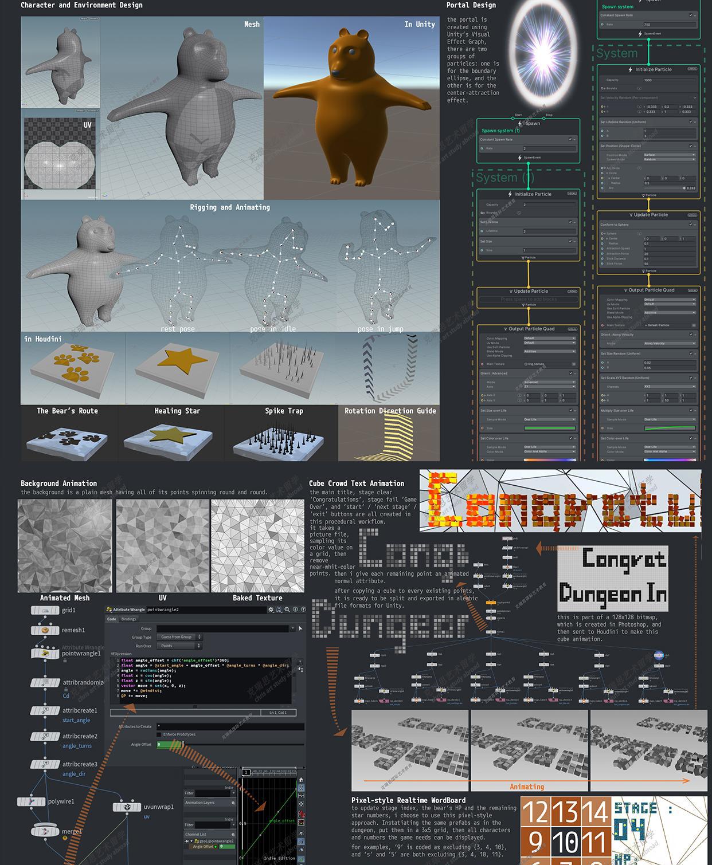This screenshot has width=712, height=865.
Task: Select the polywire1 node icon
Action: pos(31,801)
